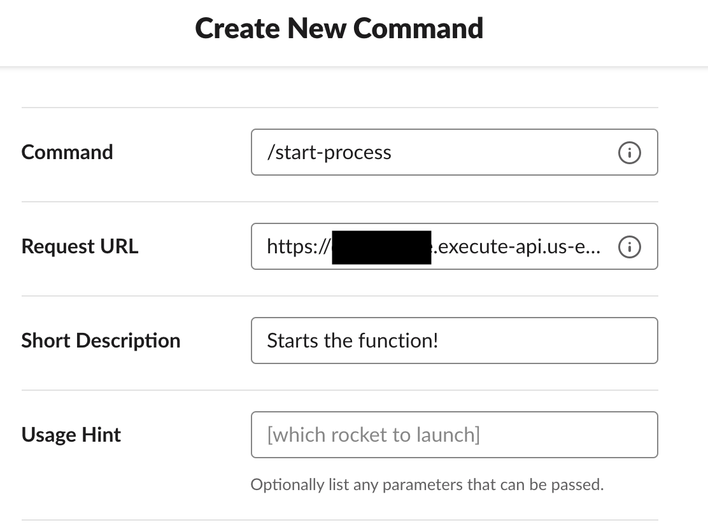Viewport: 708px width, 527px height.
Task: Click the "Command" field label
Action: 67,152
